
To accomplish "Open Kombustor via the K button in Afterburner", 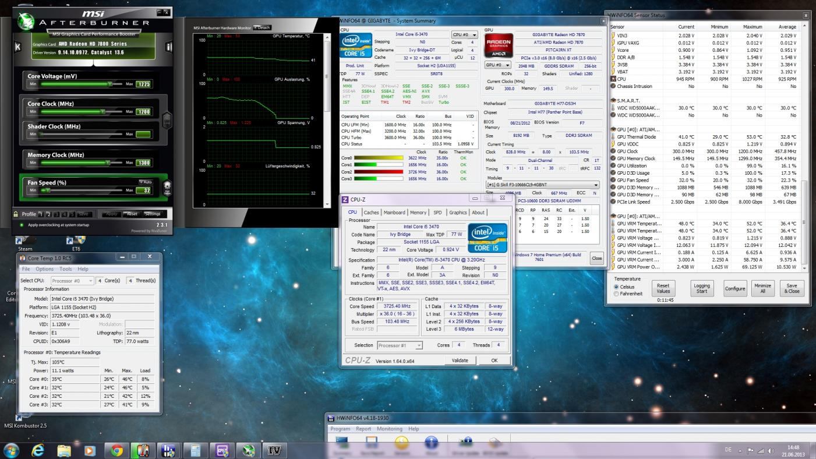I will pos(17,47).
